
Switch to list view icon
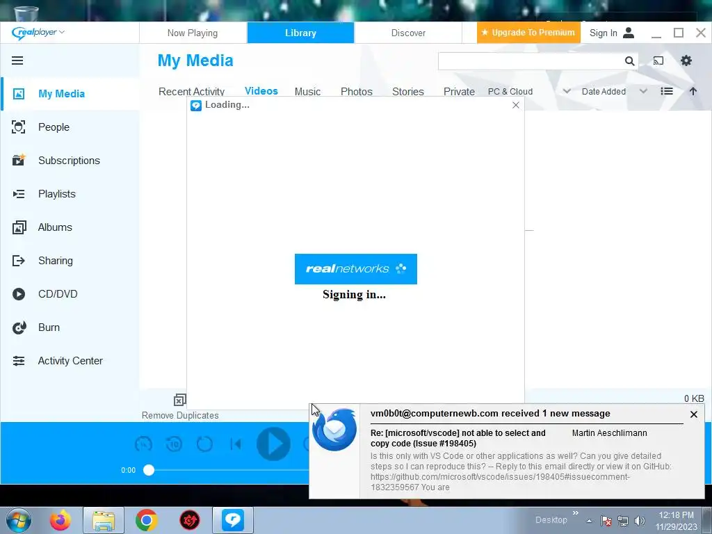click(x=667, y=91)
